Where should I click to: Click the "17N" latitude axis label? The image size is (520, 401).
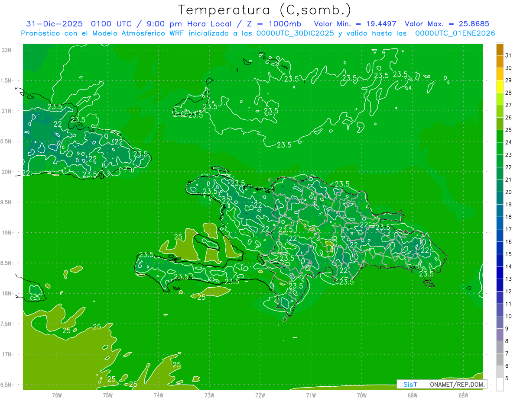[7, 354]
